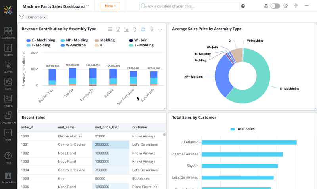Export revenue widget to Excel icon
Viewport: 317px width, 189px height.
coord(118,29)
